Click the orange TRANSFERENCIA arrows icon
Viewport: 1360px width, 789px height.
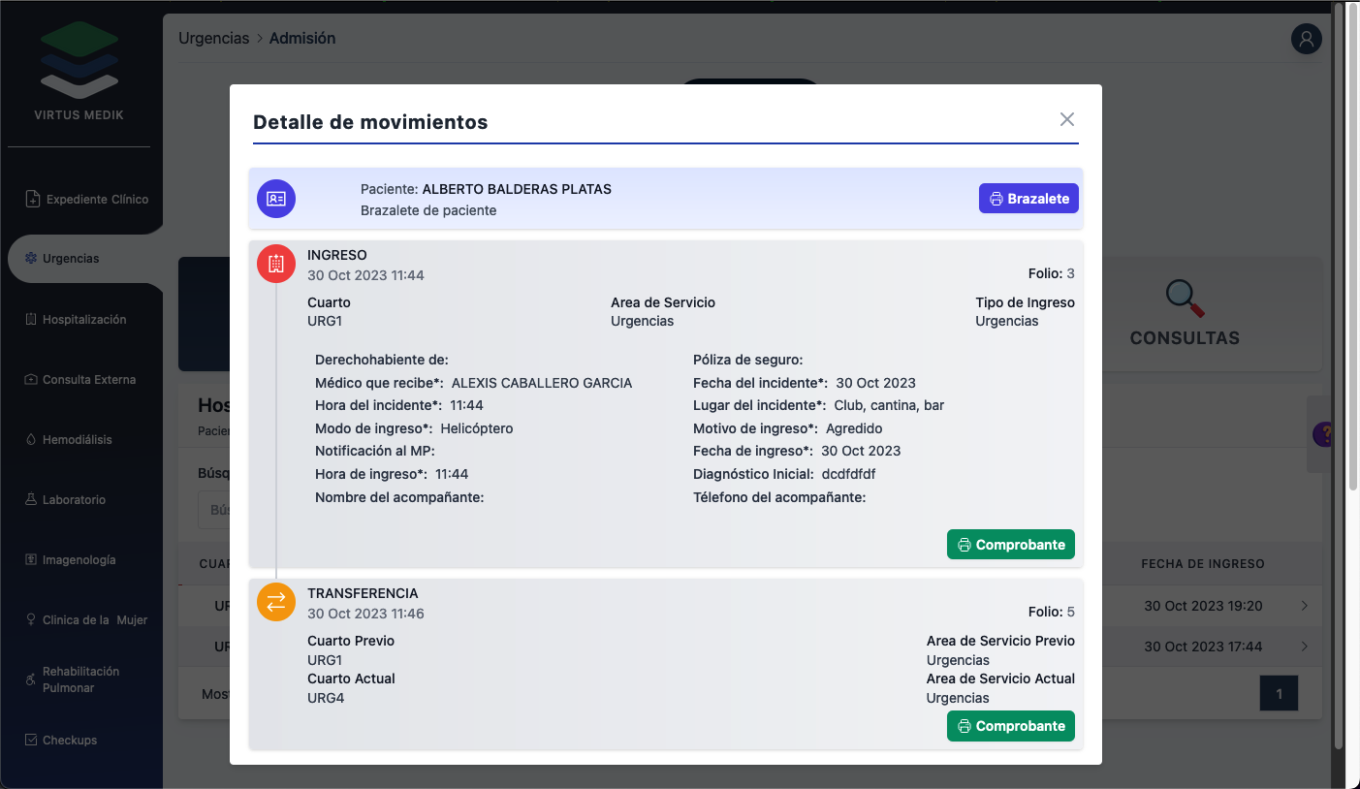pos(276,602)
